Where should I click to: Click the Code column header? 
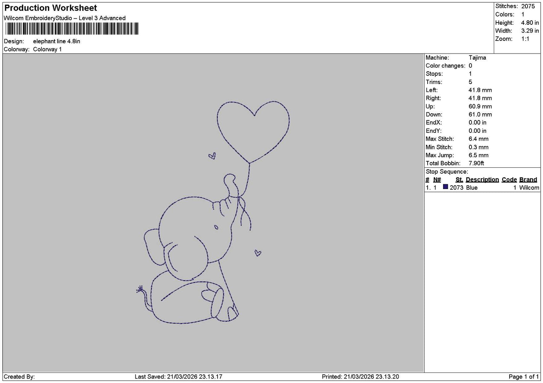tap(509, 180)
